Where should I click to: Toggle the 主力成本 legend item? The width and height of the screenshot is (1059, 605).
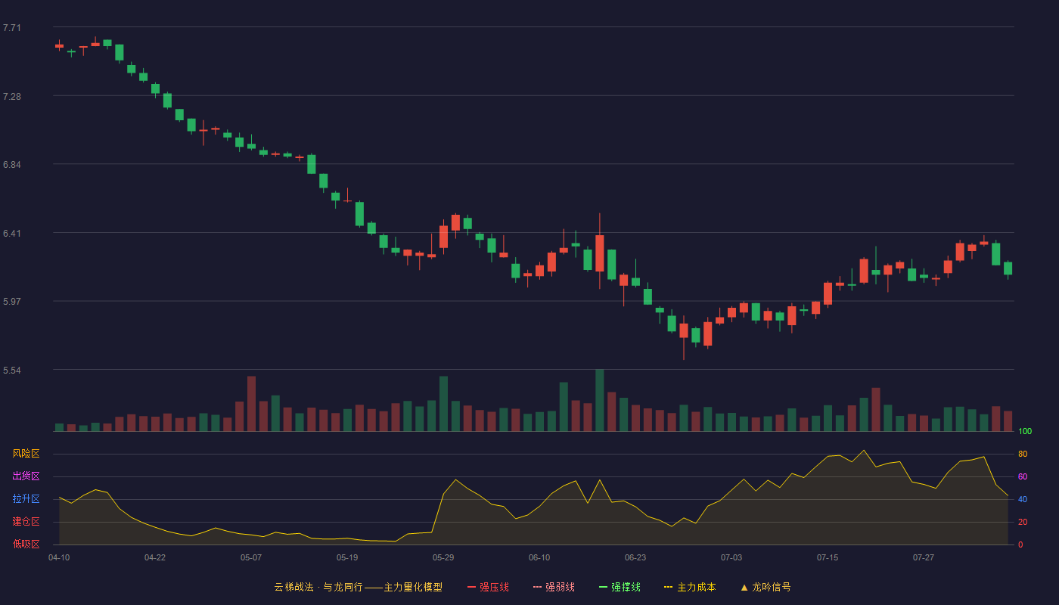(x=690, y=587)
